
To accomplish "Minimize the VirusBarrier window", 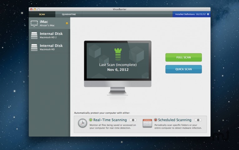I will 35,9.
